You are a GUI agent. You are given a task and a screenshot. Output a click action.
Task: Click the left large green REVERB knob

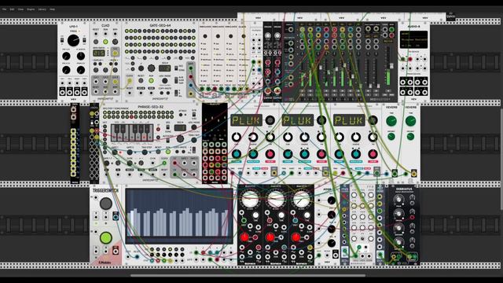pos(391,121)
